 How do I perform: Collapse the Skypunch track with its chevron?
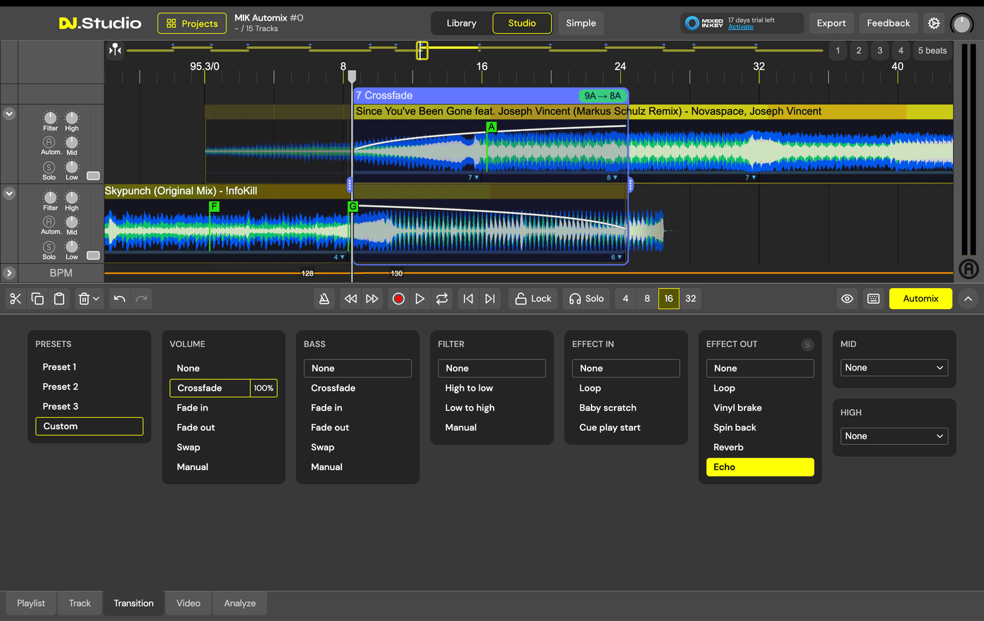click(x=9, y=193)
